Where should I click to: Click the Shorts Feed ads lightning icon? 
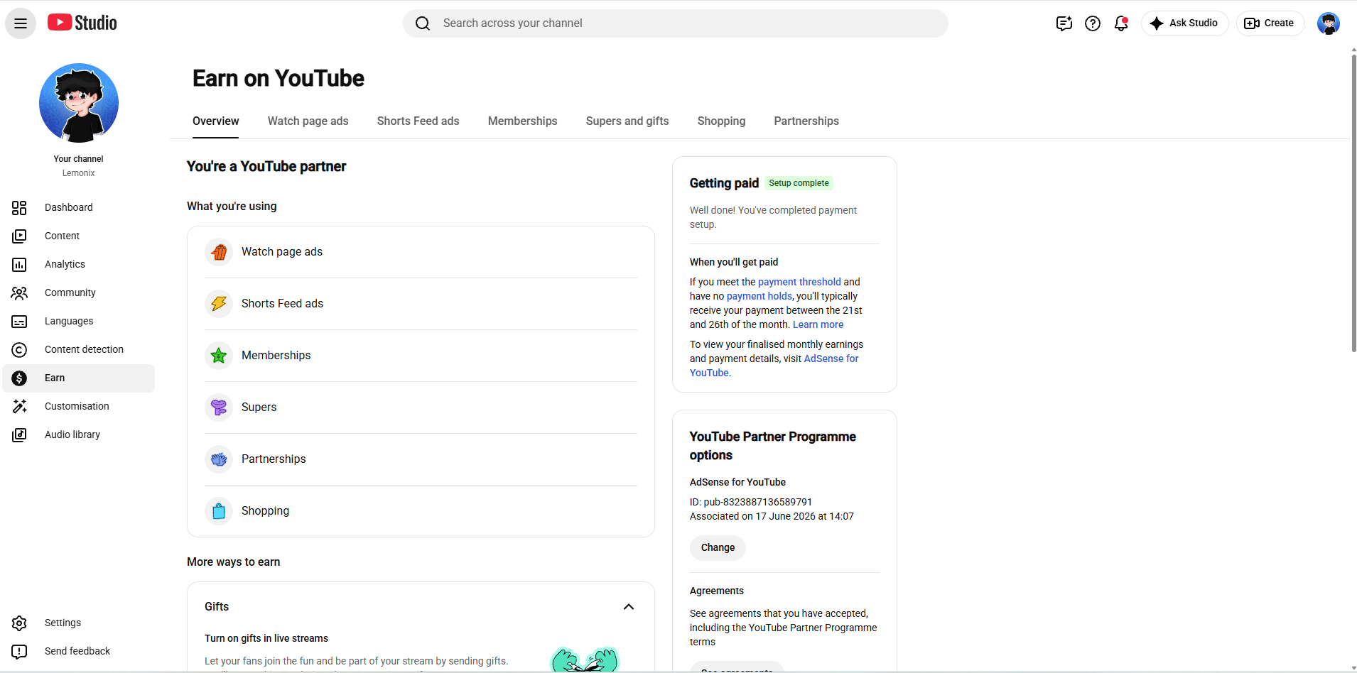click(x=219, y=304)
